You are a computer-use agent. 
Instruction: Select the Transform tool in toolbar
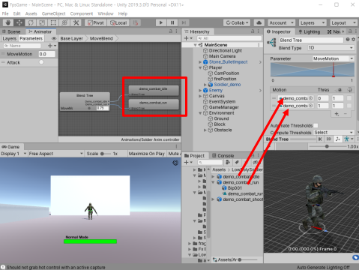64,22
